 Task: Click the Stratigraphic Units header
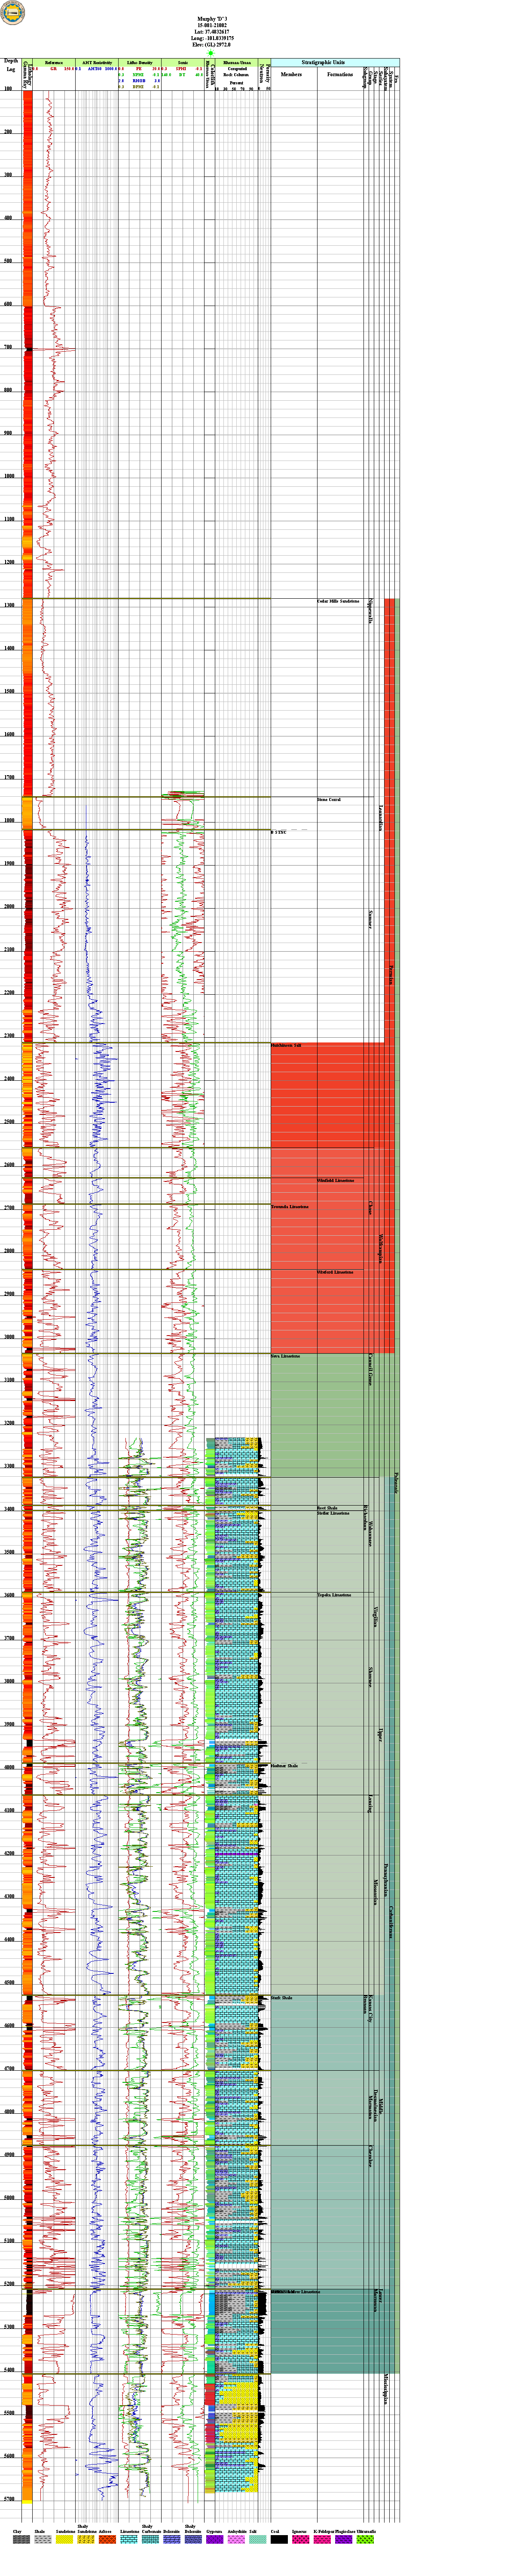[x=324, y=62]
